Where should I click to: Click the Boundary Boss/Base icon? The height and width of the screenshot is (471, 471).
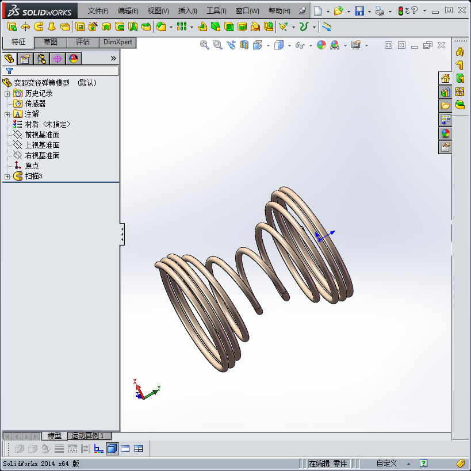coord(65,26)
